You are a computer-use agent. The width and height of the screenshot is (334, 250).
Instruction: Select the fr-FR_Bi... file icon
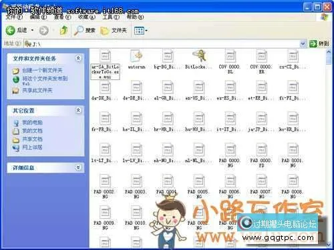click(x=105, y=119)
